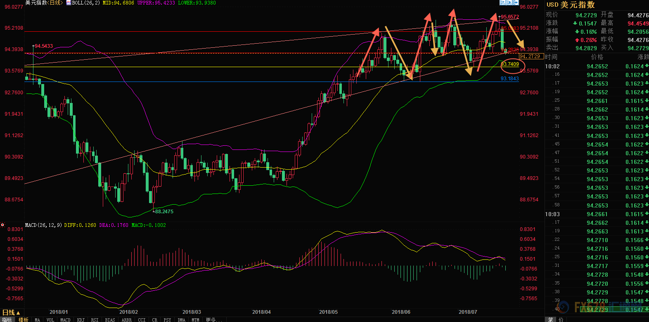Click the 最高 value 94.4549

click(638, 23)
